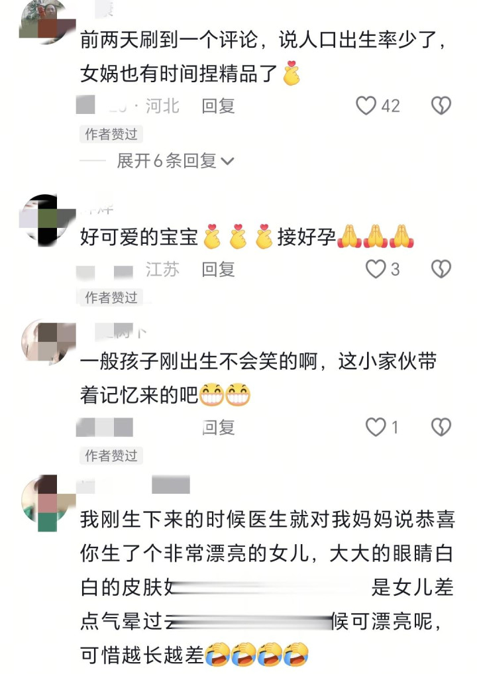Screen dimensions: 477x674
Task: Dislike the comment with 1 like
Action: [441, 427]
